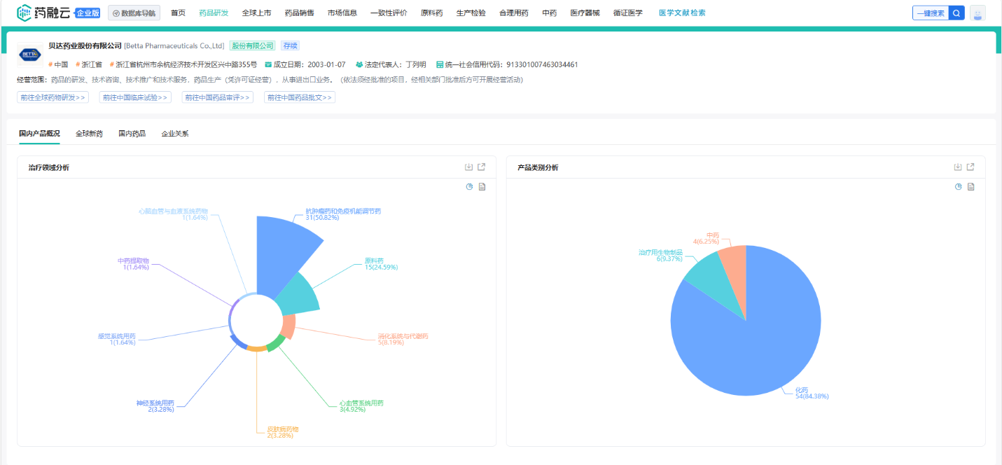Click the 消化系统与代谢药 chart label
The height and width of the screenshot is (465, 1002).
tap(403, 339)
